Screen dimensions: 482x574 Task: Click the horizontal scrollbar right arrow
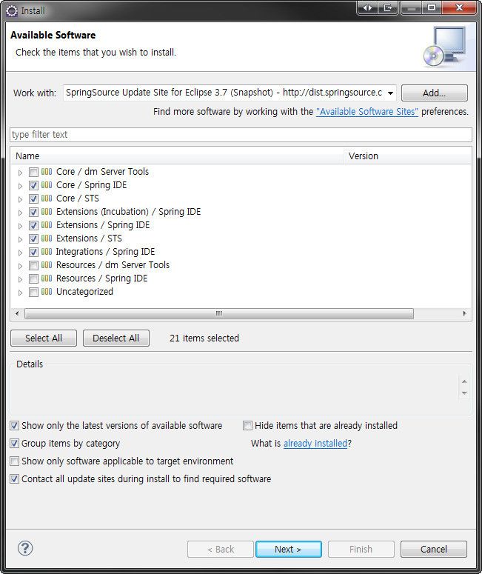click(464, 314)
